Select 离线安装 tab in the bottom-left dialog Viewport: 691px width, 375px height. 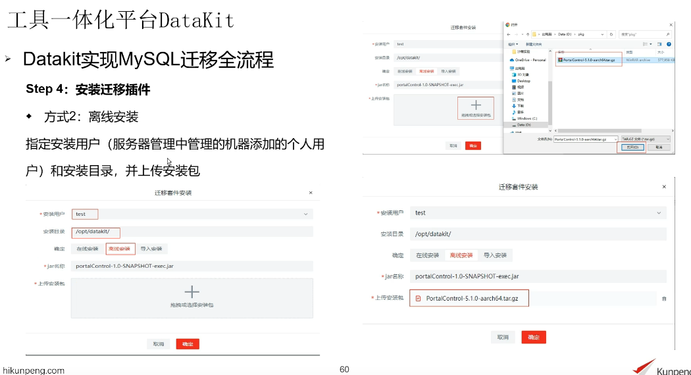click(x=120, y=249)
